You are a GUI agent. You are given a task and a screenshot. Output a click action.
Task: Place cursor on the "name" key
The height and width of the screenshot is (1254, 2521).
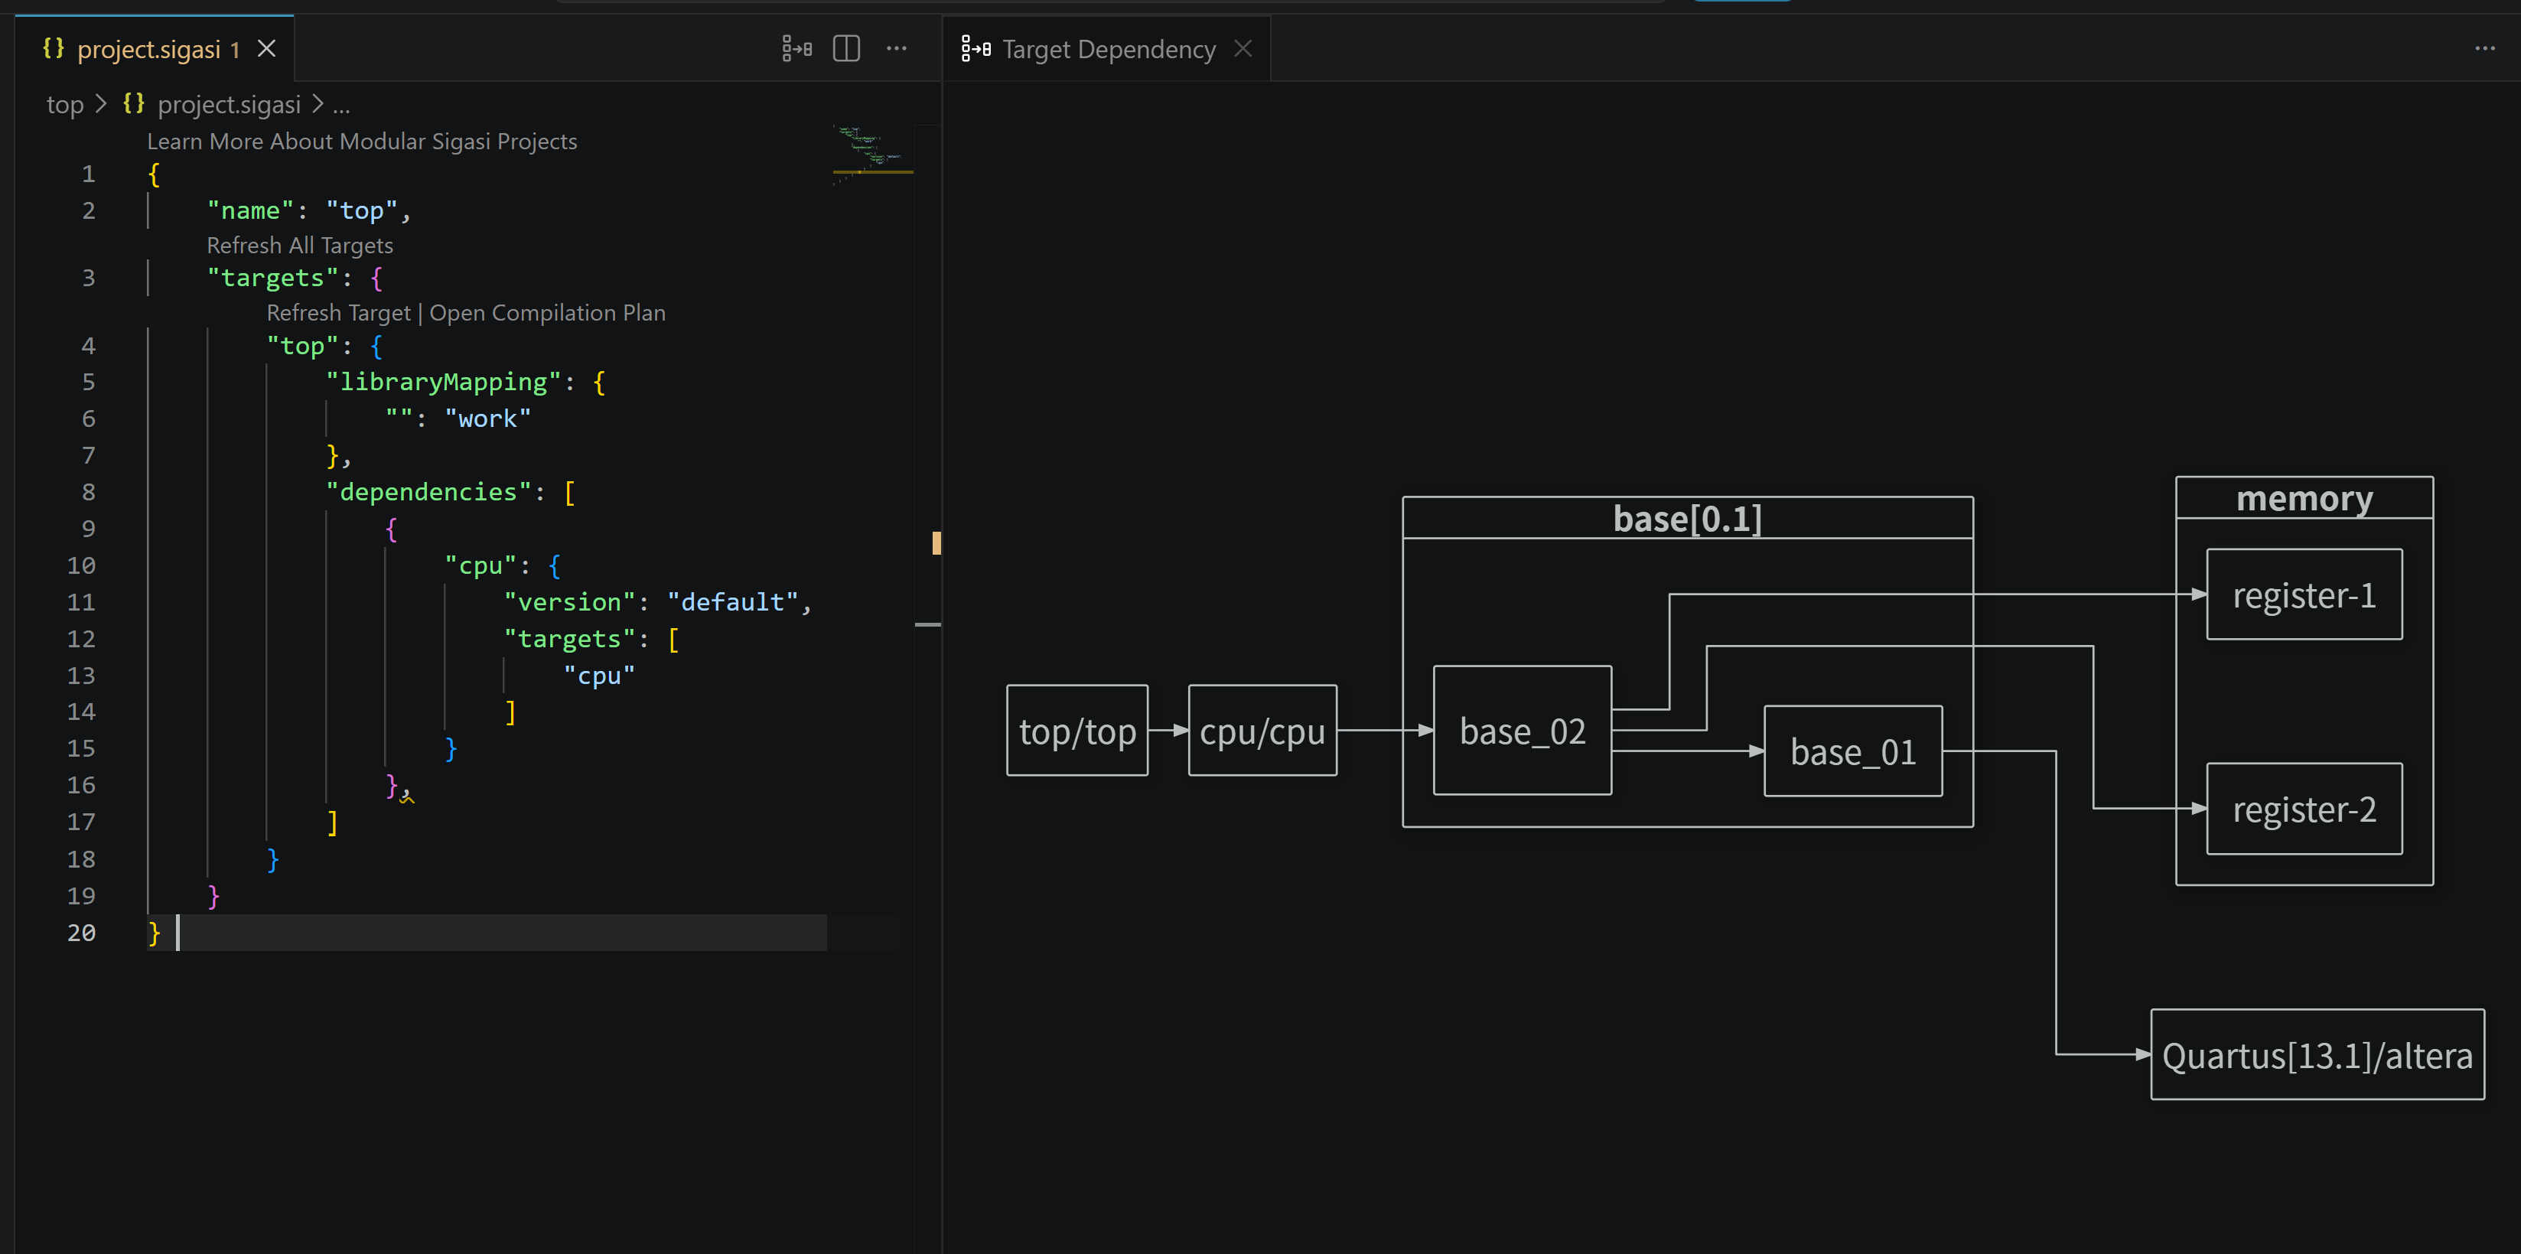coord(250,210)
